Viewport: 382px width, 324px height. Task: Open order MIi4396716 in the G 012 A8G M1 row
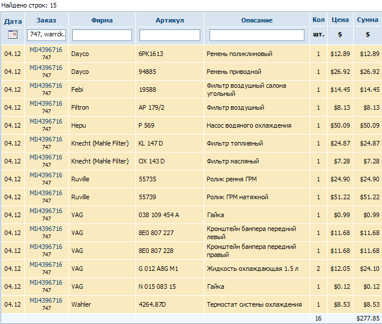coord(46,265)
